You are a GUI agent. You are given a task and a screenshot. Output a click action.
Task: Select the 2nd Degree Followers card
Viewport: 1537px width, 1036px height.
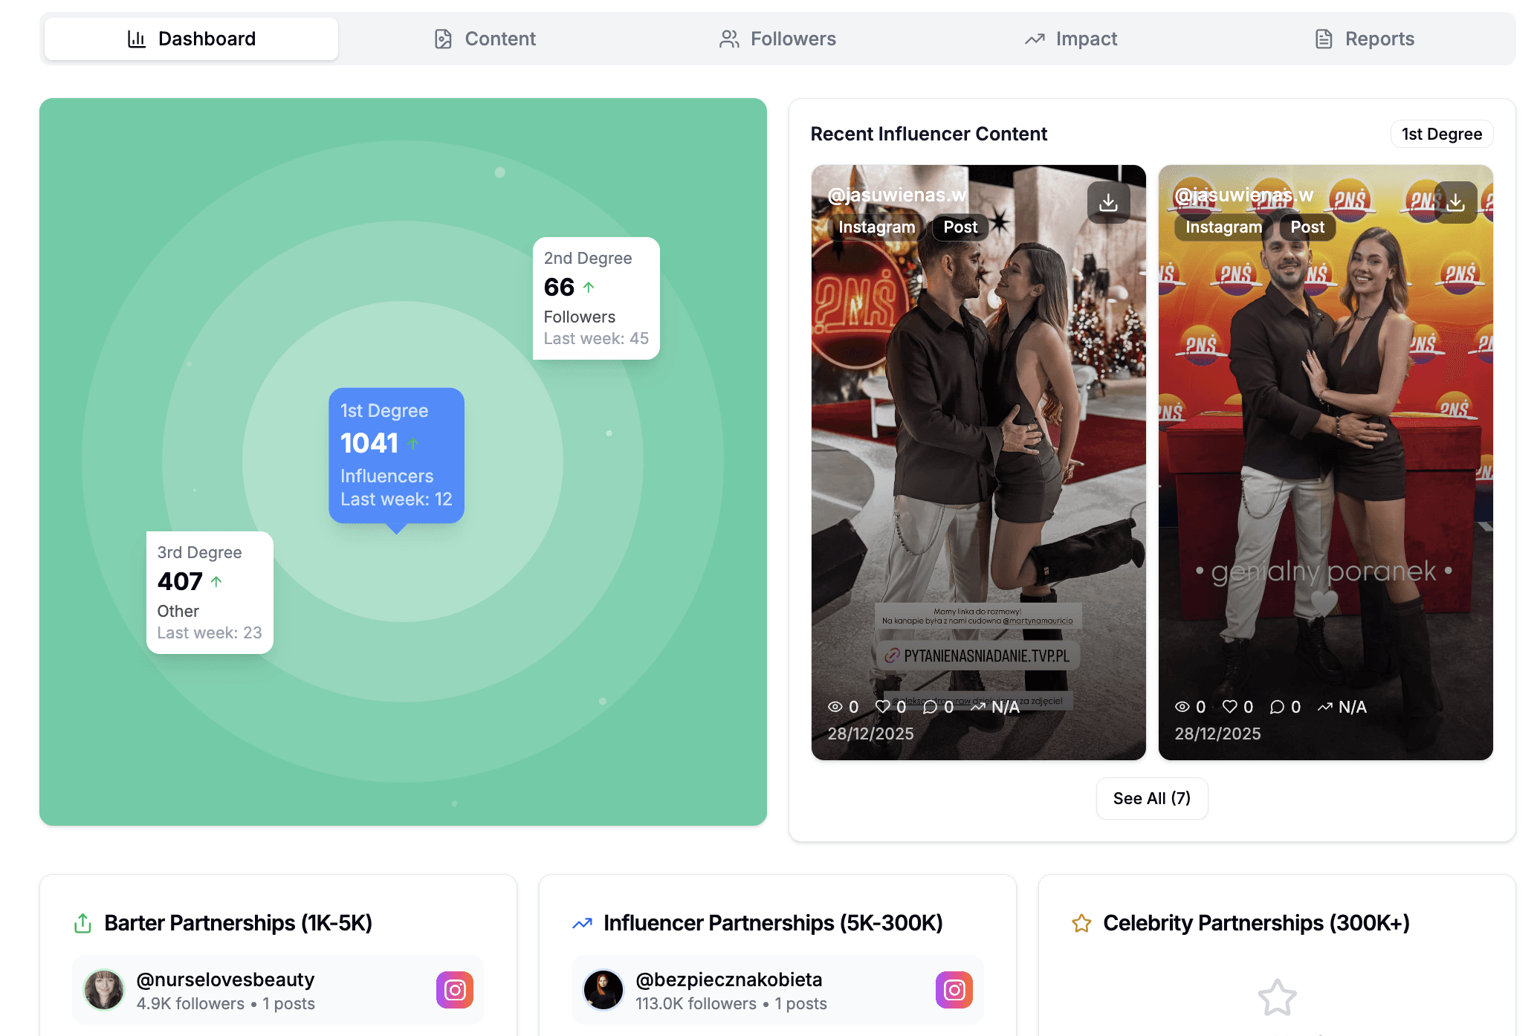tap(596, 298)
